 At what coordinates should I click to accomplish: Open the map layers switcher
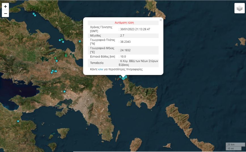pos(239,8)
